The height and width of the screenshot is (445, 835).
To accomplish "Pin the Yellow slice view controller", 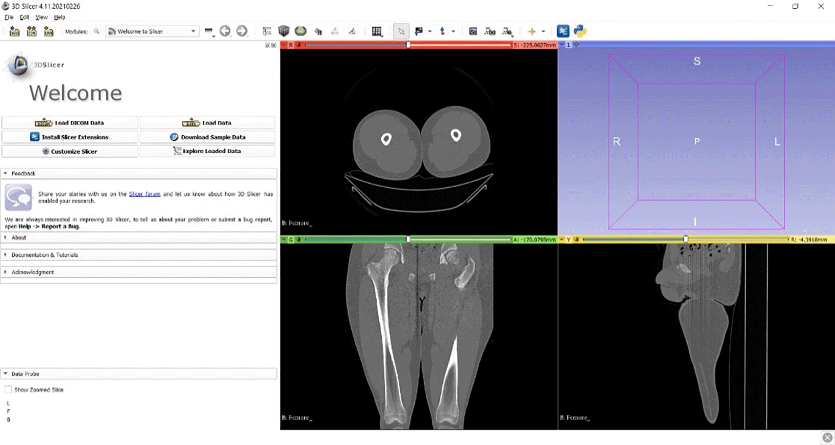I will 562,240.
